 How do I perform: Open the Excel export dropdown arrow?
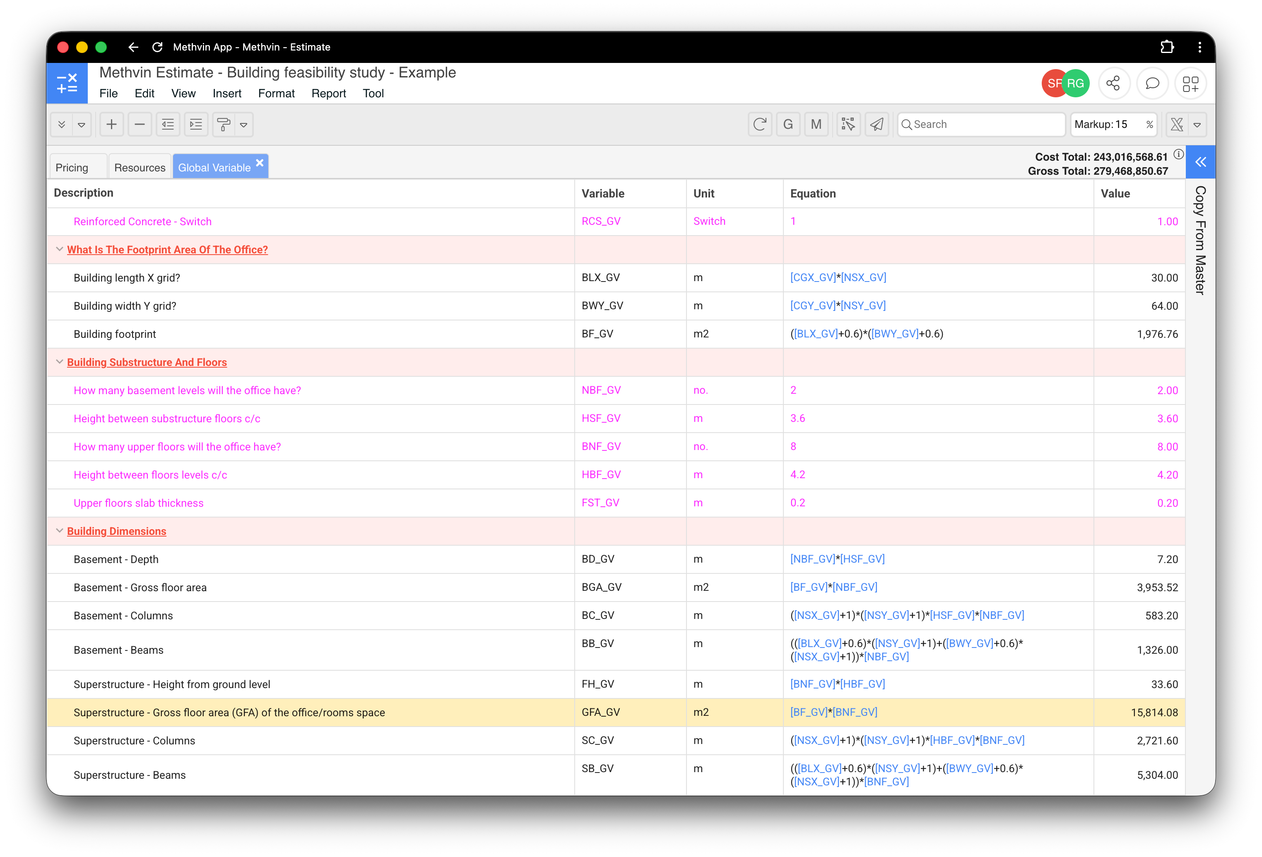[1197, 124]
